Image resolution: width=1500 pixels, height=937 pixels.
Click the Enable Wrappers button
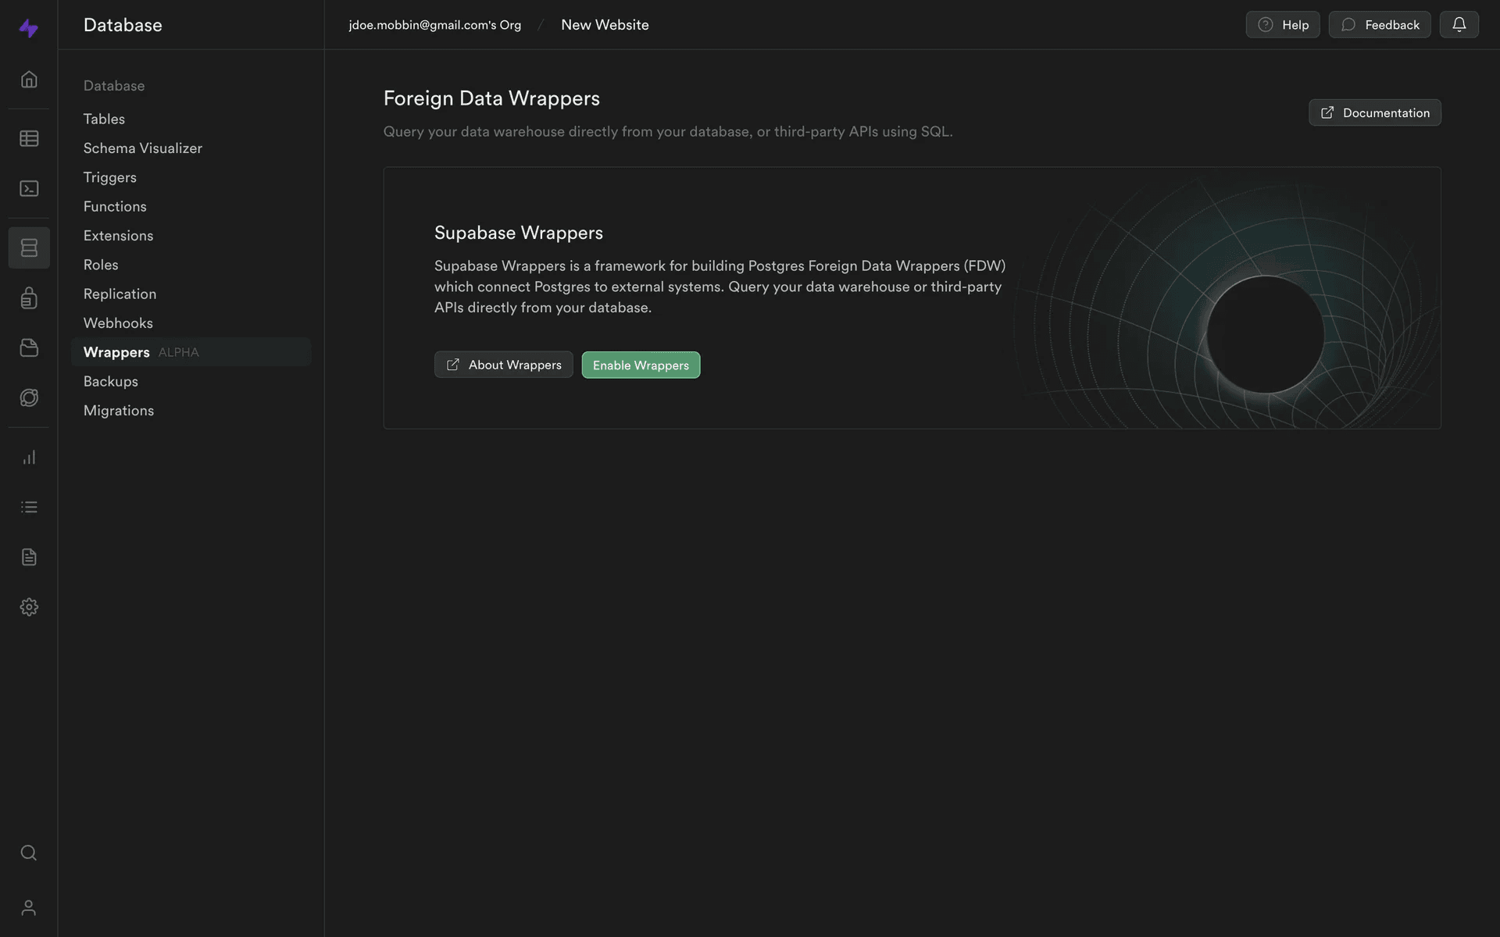[x=641, y=365]
